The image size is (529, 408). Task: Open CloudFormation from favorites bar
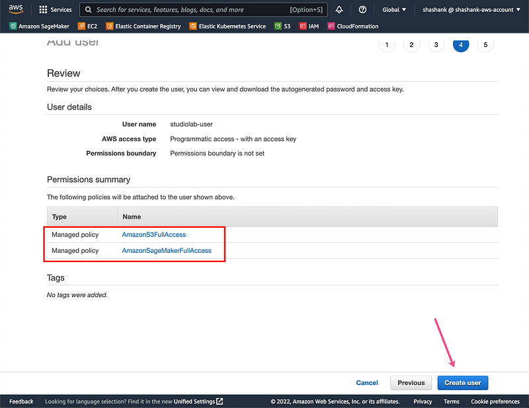pyautogui.click(x=353, y=26)
